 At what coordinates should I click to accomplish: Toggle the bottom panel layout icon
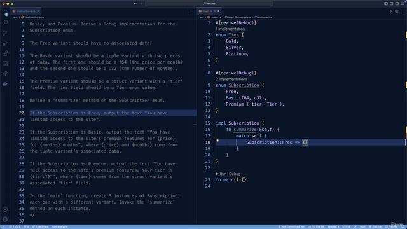click(x=392, y=4)
